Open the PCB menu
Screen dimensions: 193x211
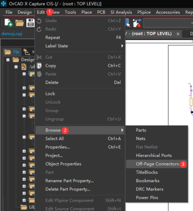tap(101, 12)
